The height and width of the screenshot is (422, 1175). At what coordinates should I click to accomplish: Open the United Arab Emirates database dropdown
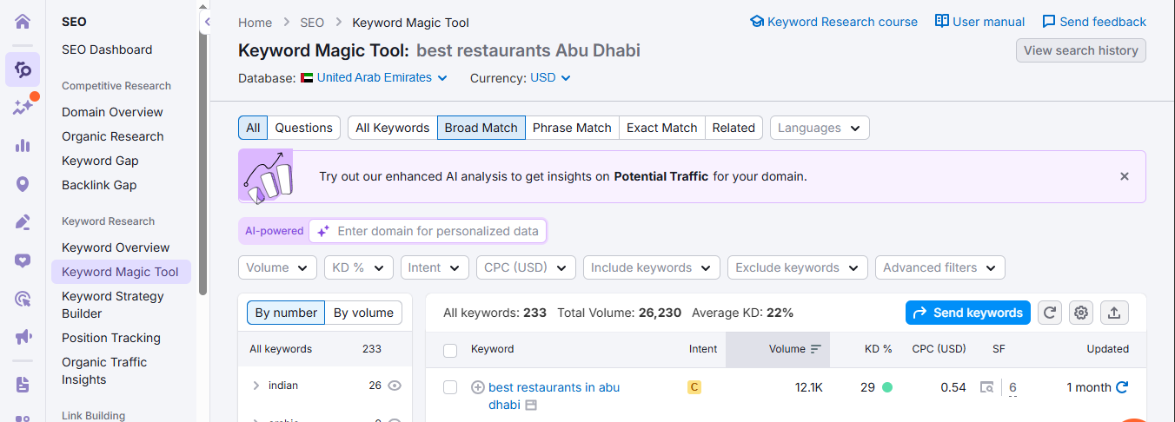click(381, 77)
